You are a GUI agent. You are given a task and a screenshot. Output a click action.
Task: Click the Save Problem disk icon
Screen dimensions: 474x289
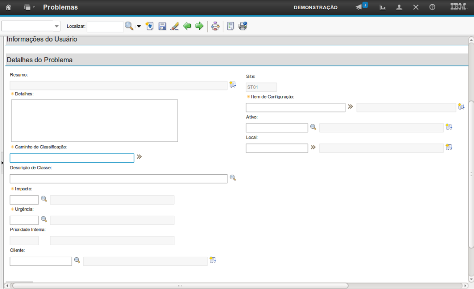point(162,26)
